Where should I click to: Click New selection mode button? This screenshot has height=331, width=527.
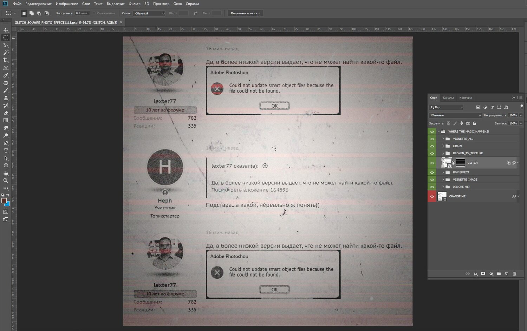click(24, 13)
